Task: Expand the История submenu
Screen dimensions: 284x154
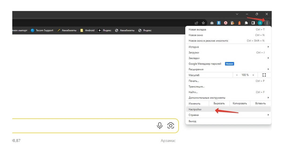Action: click(228, 47)
